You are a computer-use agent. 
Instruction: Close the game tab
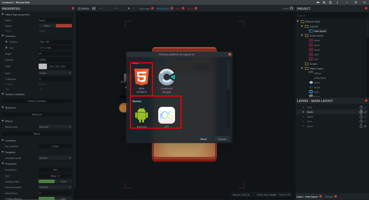coord(196,9)
